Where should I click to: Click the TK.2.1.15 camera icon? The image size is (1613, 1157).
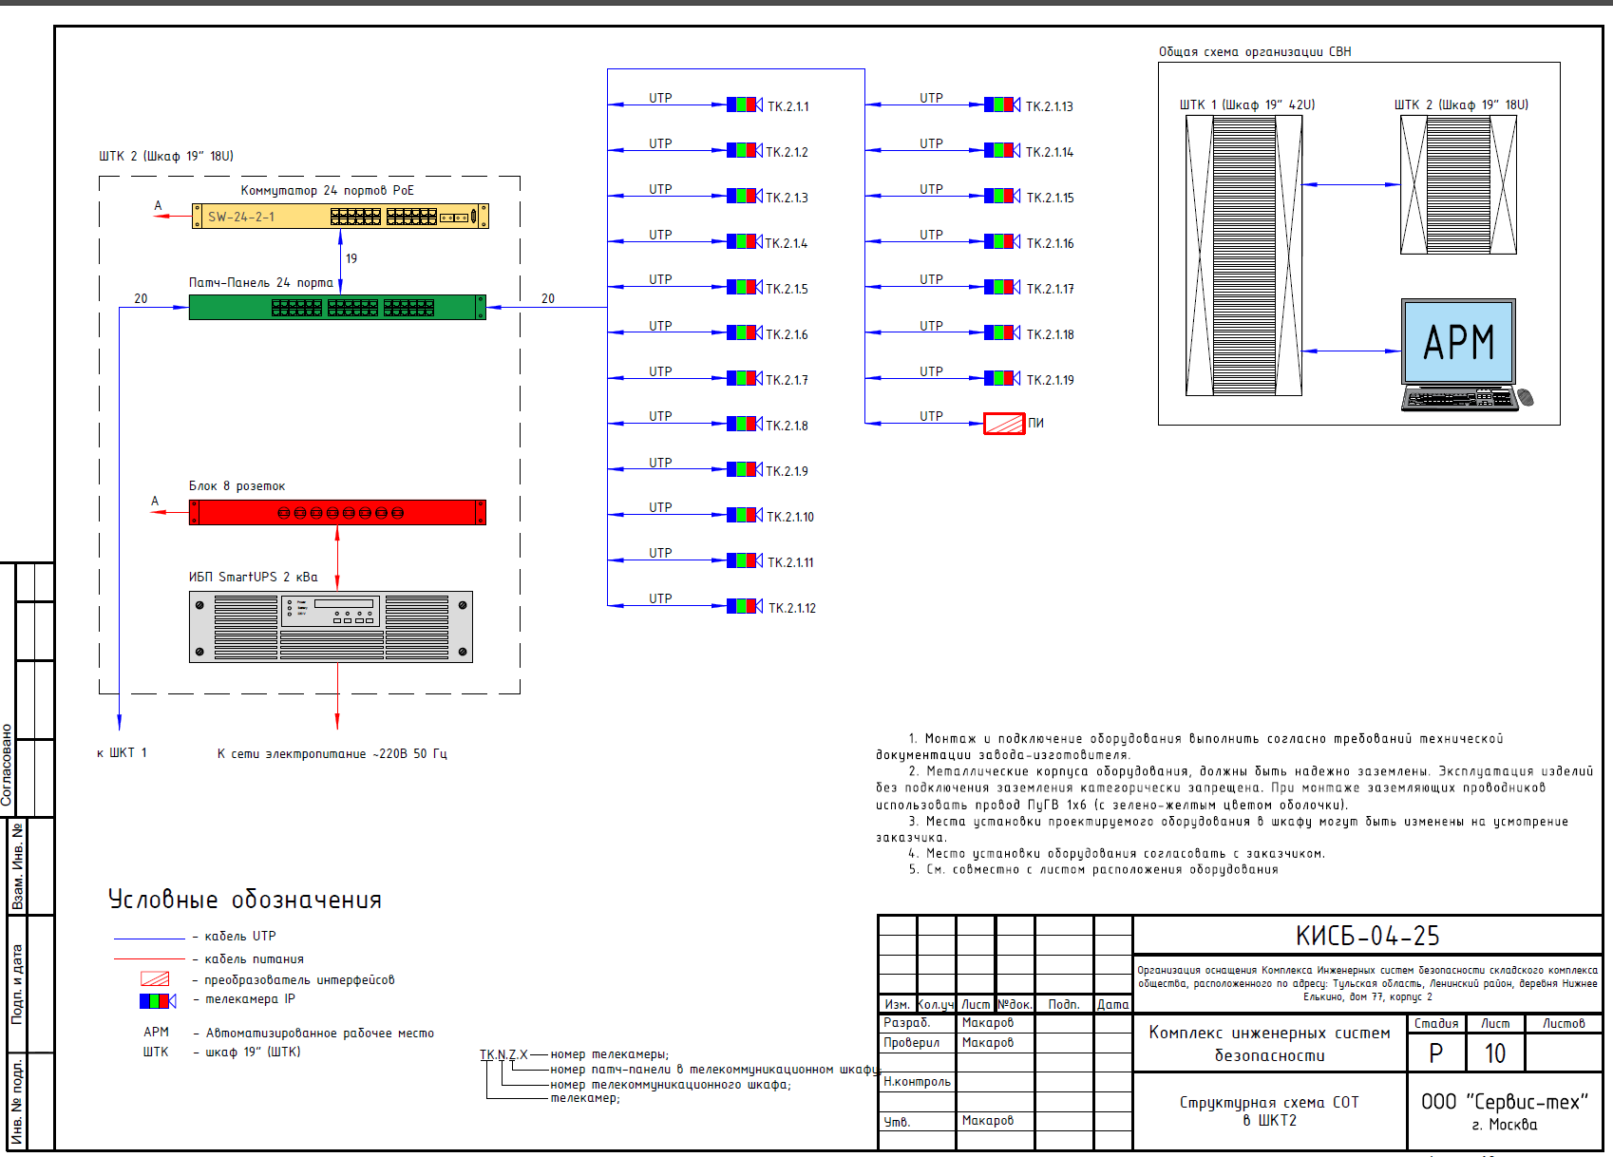(1002, 196)
